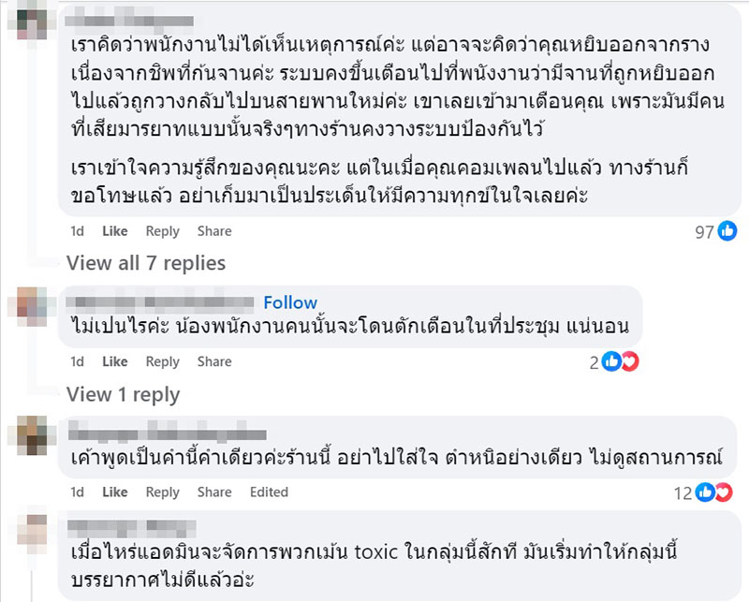Image resolution: width=749 pixels, height=602 pixels.
Task: Click the love reaction emoji beside count 12
Action: click(724, 491)
